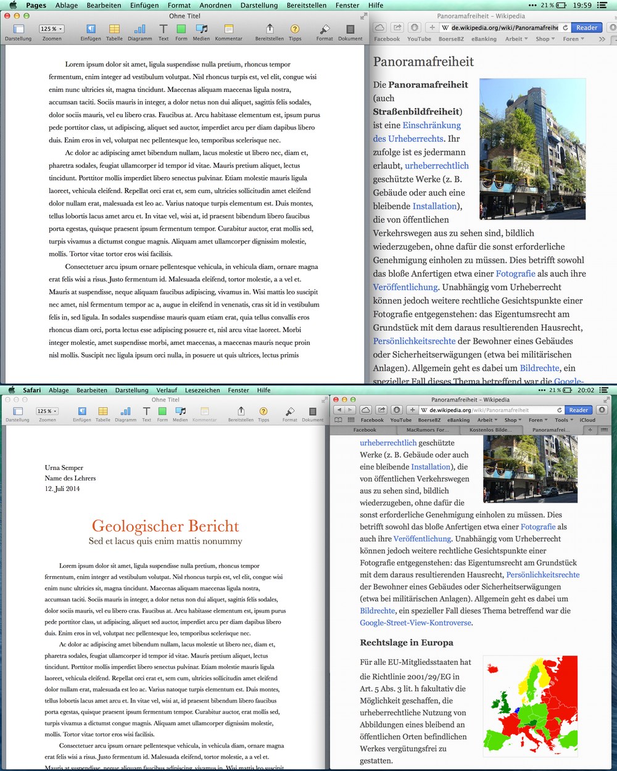Open the Veröffentlichung link in the 20:02 Wikipedia article
Viewport: 617px width, 771px height.
click(421, 538)
